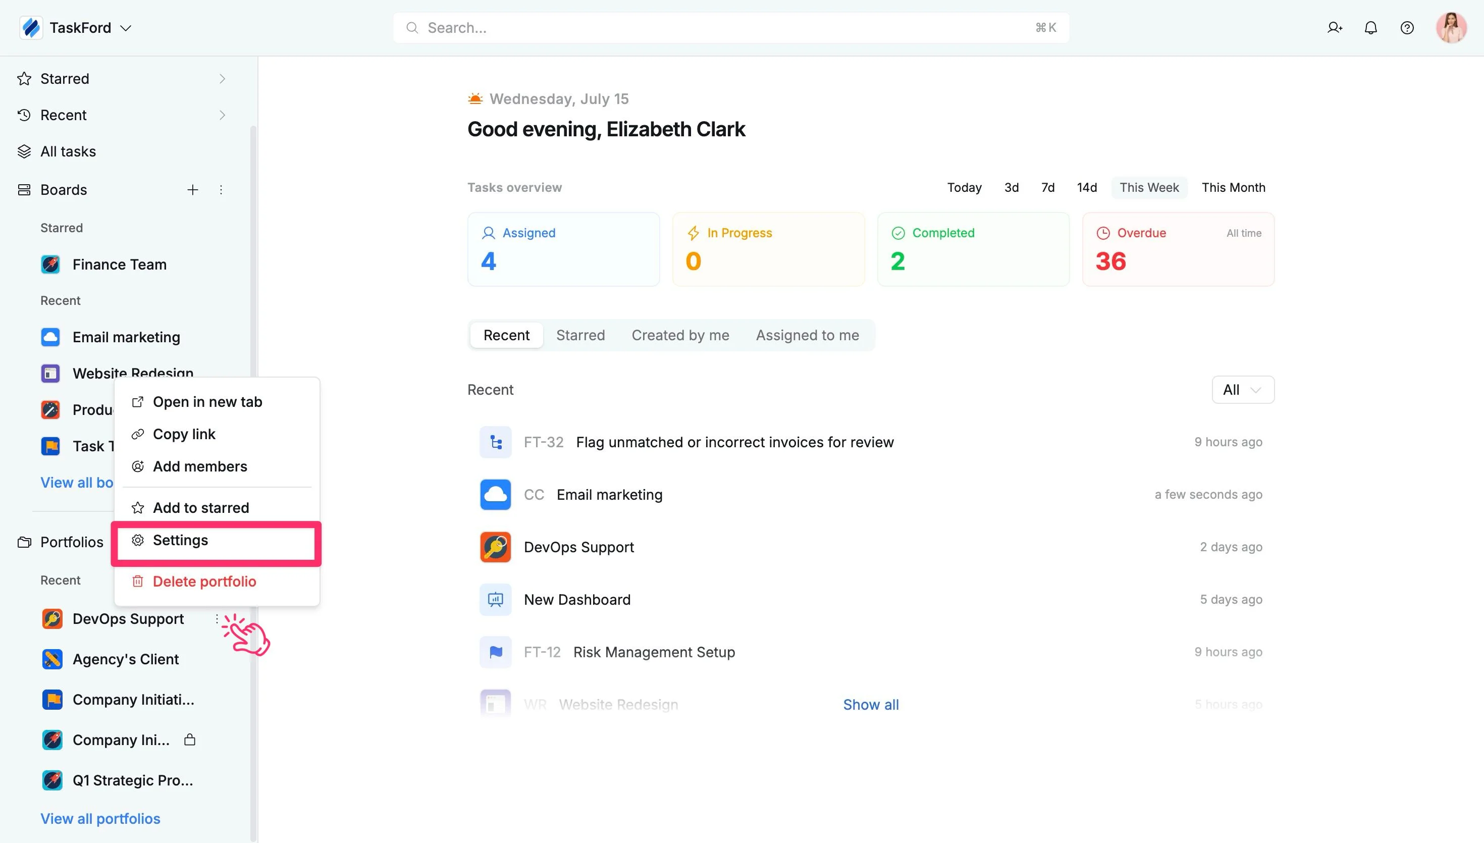
Task: Open the invite member icon
Action: (x=1335, y=28)
